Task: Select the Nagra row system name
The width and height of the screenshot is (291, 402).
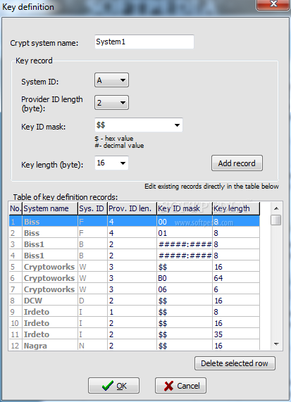Action: click(50, 346)
